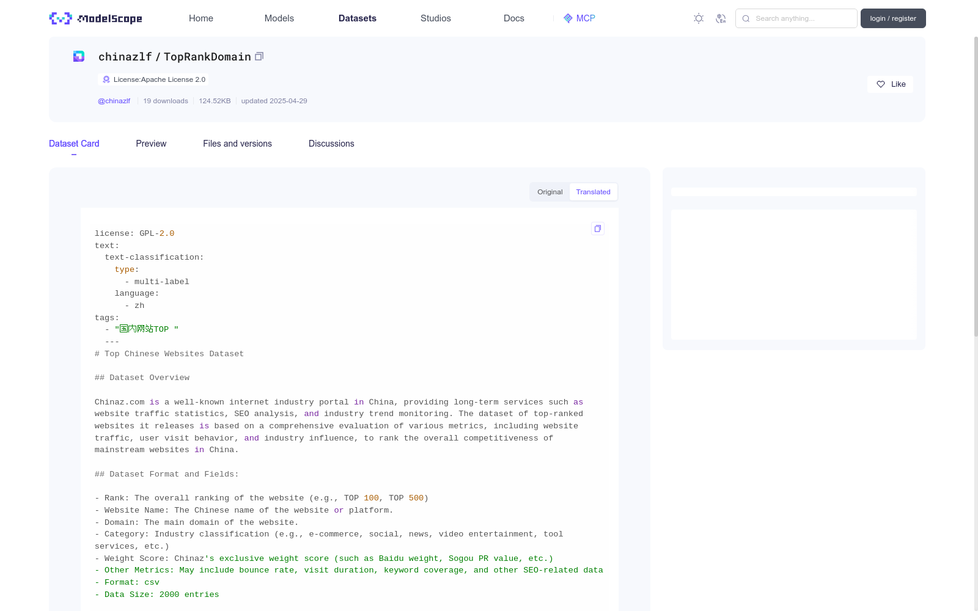Select the Dataset Card tab
Image resolution: width=978 pixels, height=611 pixels.
(74, 144)
